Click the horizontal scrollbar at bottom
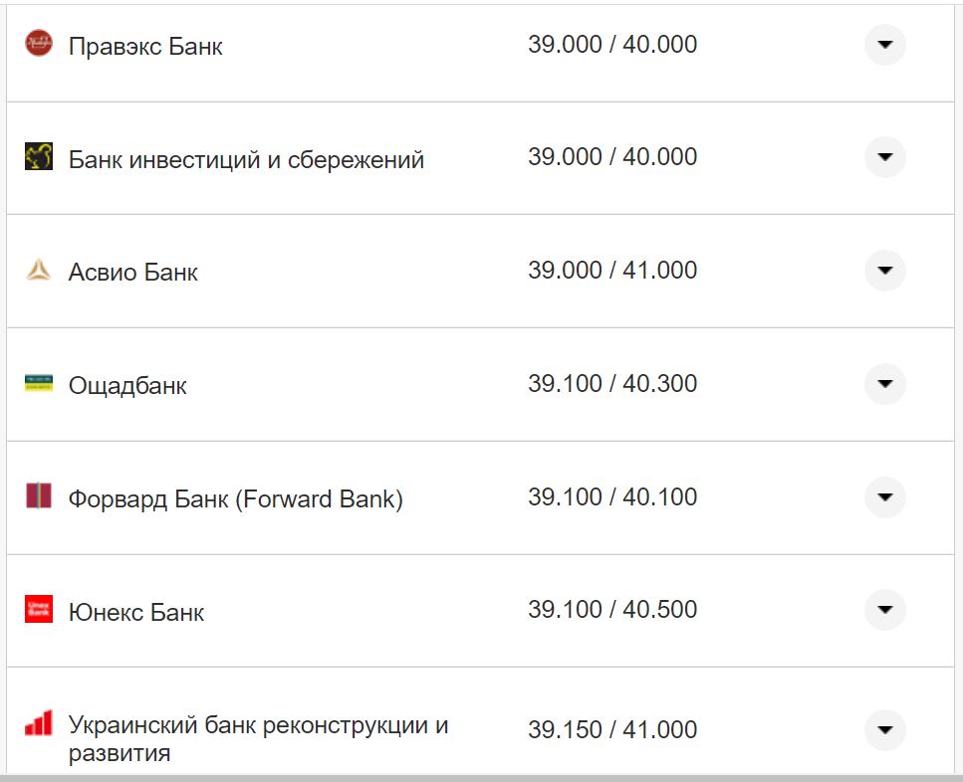 tap(481, 776)
